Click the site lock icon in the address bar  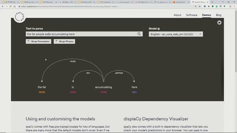19,7
